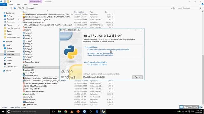
Task: Open the File menu in Explorer
Action: [4, 4]
